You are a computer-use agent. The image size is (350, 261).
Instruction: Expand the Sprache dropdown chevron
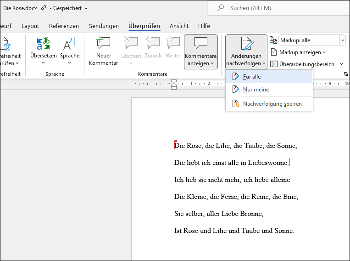point(69,63)
